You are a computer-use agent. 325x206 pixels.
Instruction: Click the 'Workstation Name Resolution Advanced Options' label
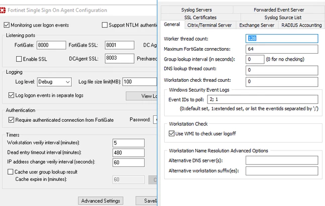point(219,150)
